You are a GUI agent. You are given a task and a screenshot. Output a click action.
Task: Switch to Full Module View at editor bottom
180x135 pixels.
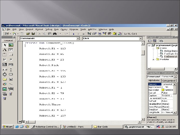pyautogui.click(x=23, y=122)
